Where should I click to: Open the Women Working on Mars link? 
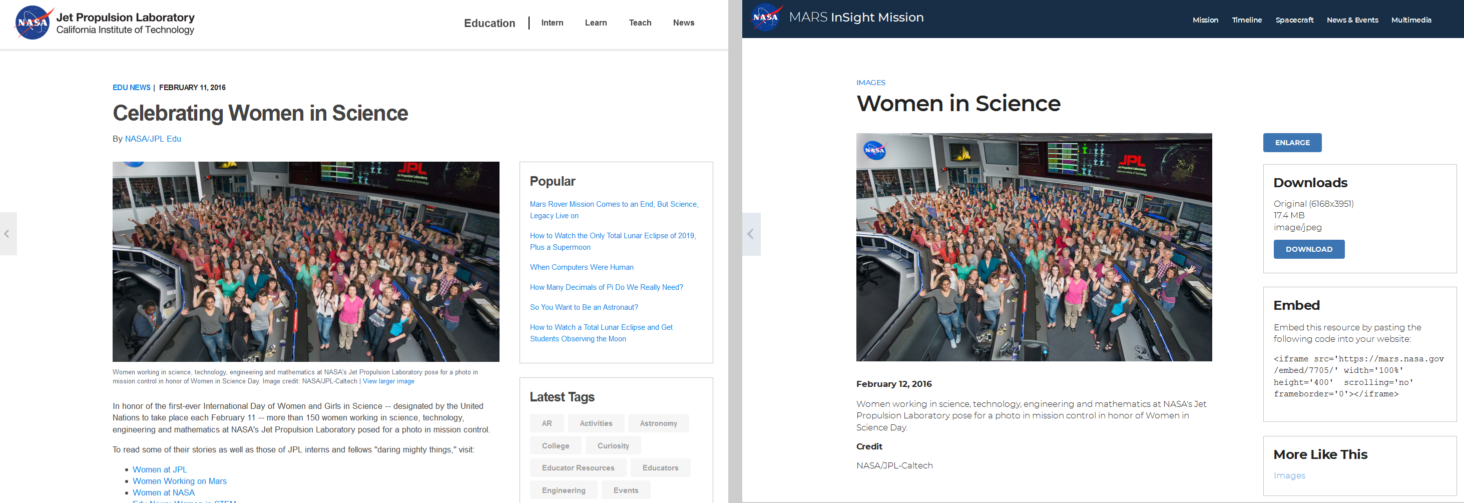(x=180, y=481)
